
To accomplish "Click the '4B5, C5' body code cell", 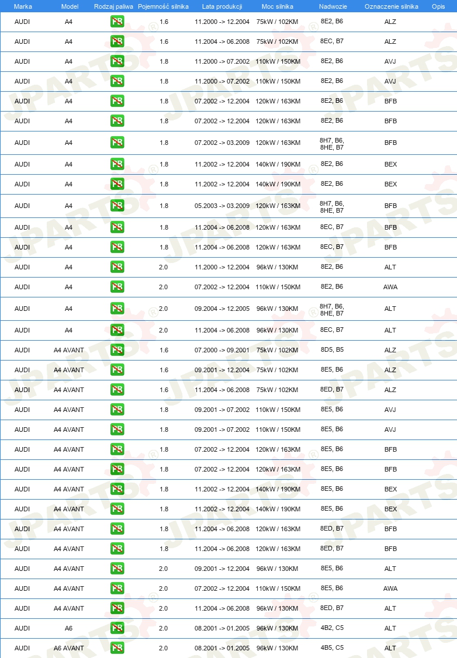I will [x=332, y=647].
